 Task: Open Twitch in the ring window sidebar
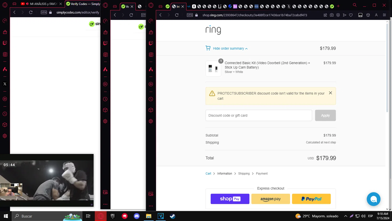click(x=151, y=43)
